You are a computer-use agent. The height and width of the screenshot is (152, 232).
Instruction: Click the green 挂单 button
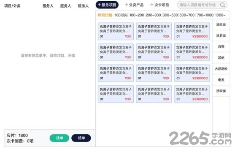click(x=59, y=138)
